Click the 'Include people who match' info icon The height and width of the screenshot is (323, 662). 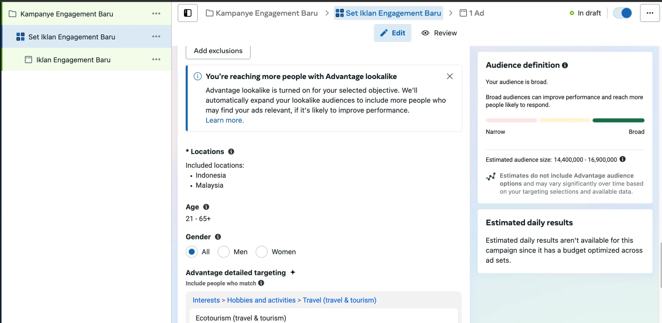[x=261, y=283]
